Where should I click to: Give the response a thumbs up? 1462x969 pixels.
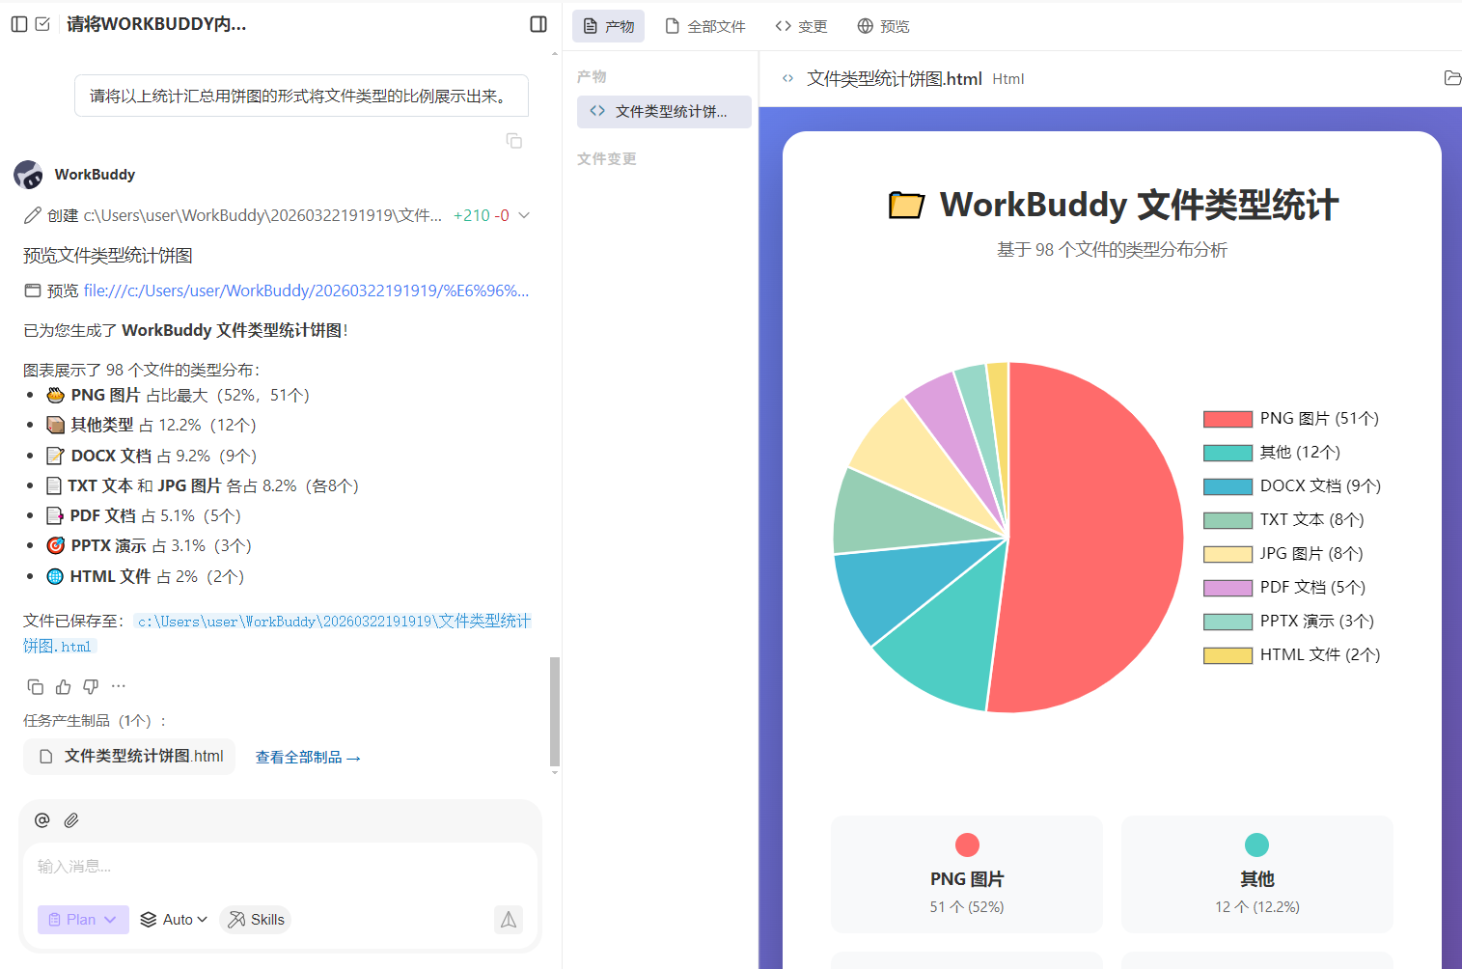coord(63,686)
